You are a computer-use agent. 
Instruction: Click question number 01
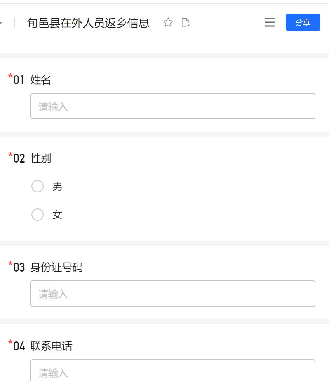pos(19,80)
